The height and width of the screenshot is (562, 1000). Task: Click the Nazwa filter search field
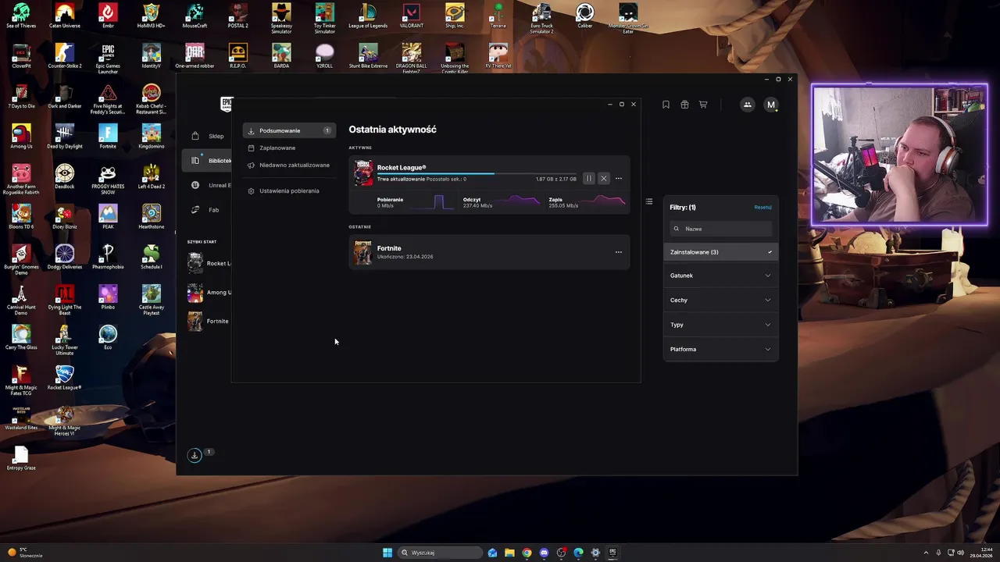[x=721, y=229]
